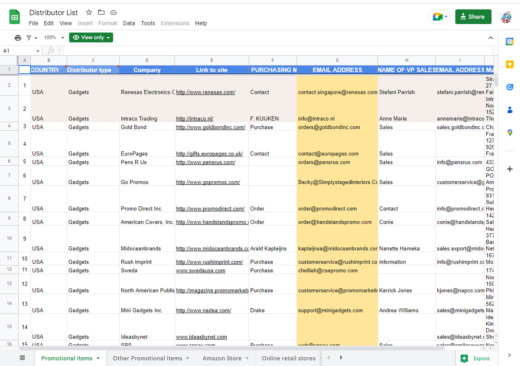Select the info@intraco.nl cell

(337, 109)
